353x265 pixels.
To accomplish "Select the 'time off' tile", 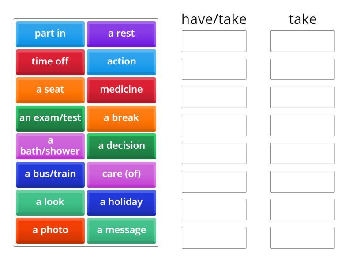I will coord(50,62).
